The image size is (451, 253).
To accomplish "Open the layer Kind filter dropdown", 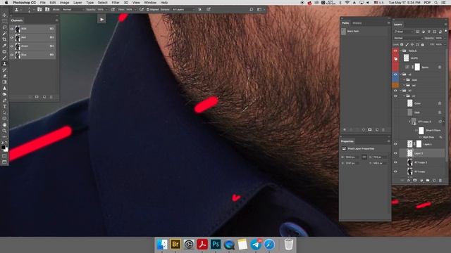I will click(x=404, y=32).
